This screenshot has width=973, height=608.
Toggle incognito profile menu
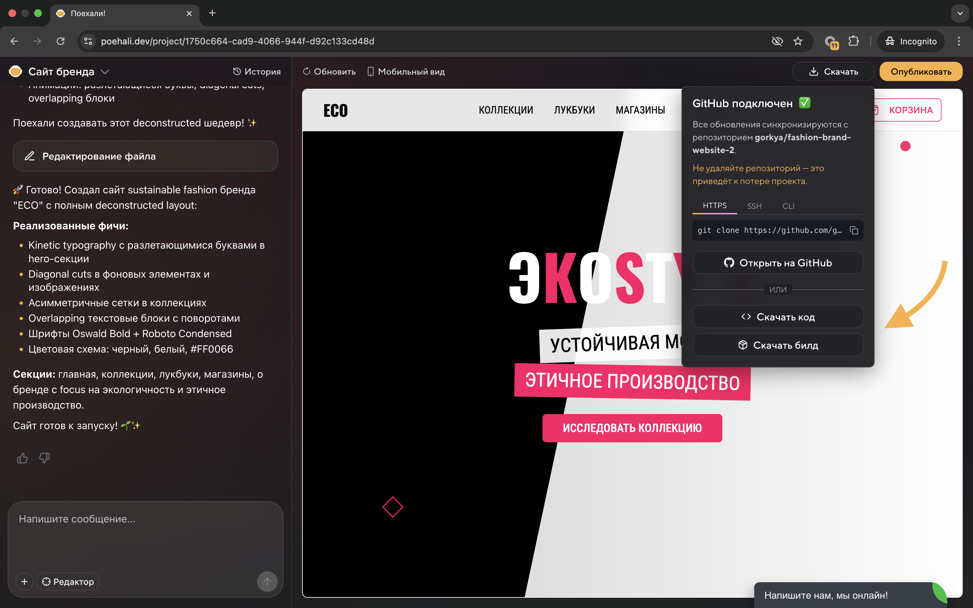[911, 41]
